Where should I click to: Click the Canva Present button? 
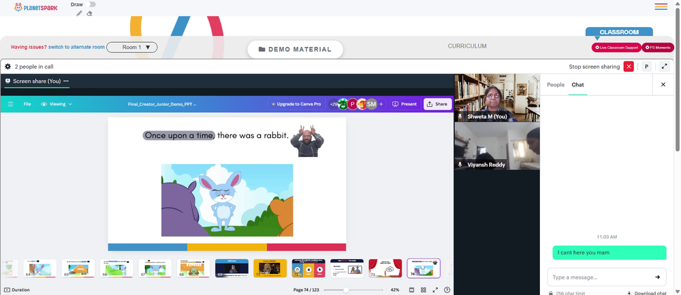click(x=404, y=104)
